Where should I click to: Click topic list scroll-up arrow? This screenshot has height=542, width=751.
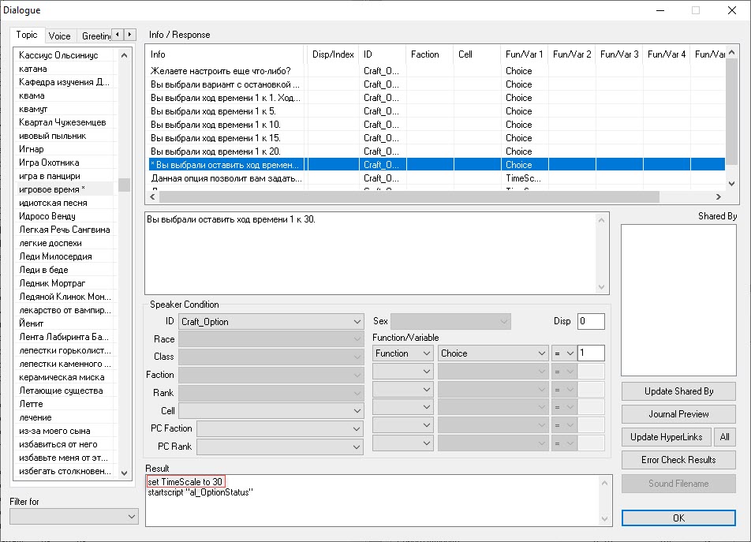[124, 55]
